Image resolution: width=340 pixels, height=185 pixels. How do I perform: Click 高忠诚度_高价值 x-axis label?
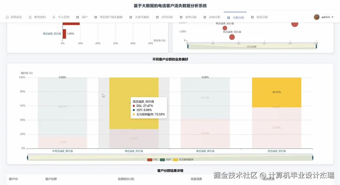[x=205, y=151]
